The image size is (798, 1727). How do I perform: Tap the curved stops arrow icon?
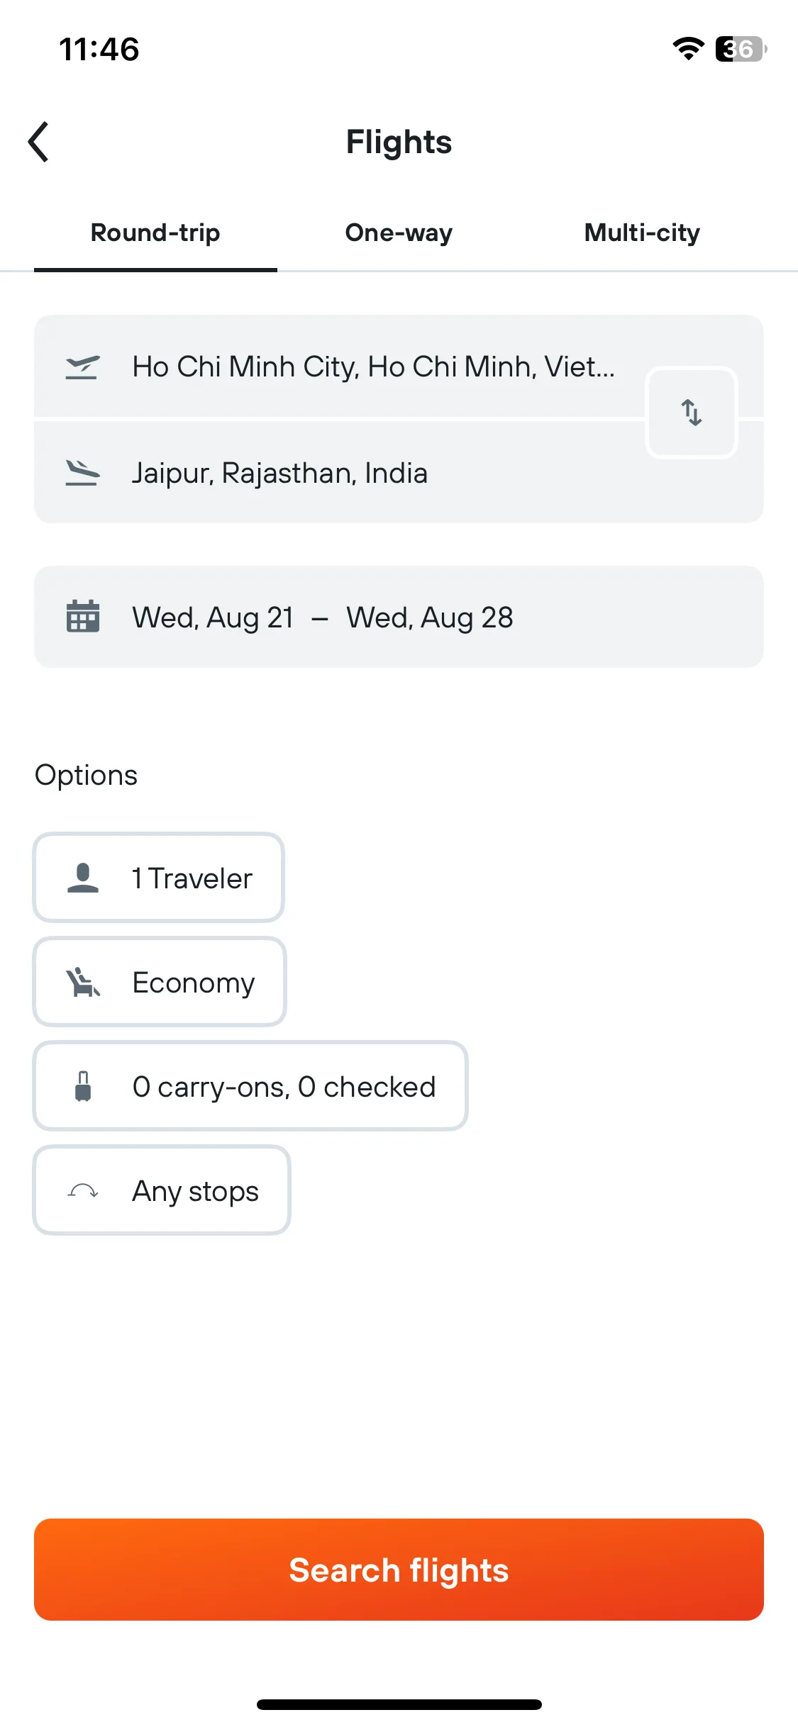82,1191
